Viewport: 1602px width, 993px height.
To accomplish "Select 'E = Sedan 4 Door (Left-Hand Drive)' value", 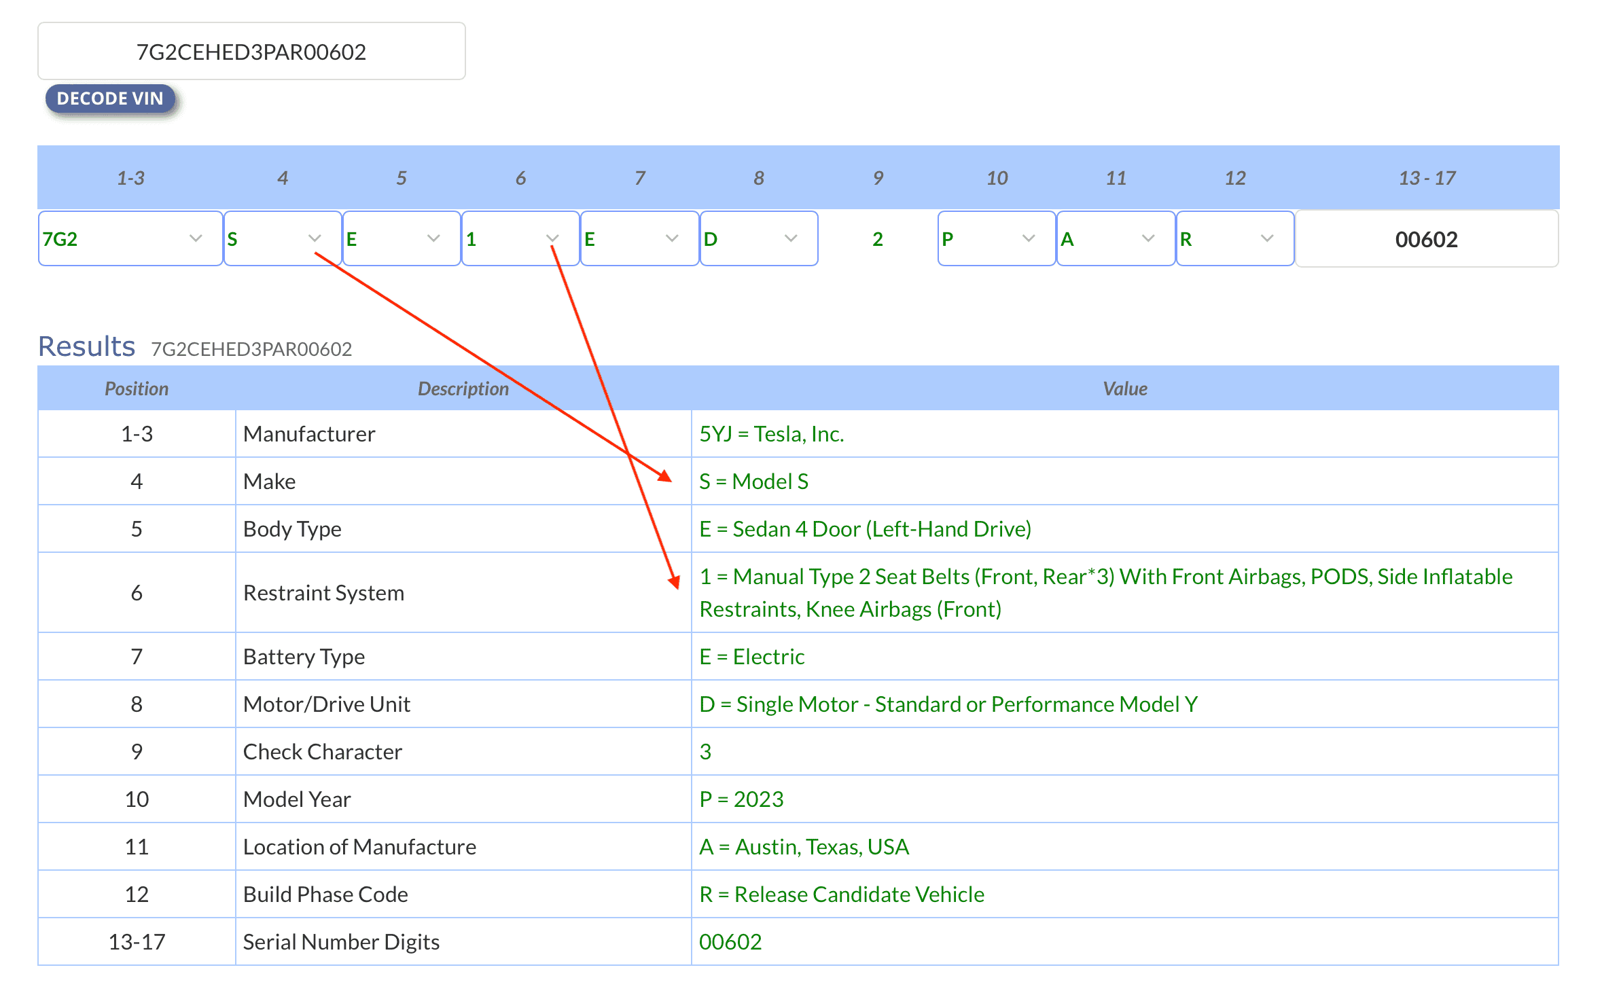I will coord(866,529).
